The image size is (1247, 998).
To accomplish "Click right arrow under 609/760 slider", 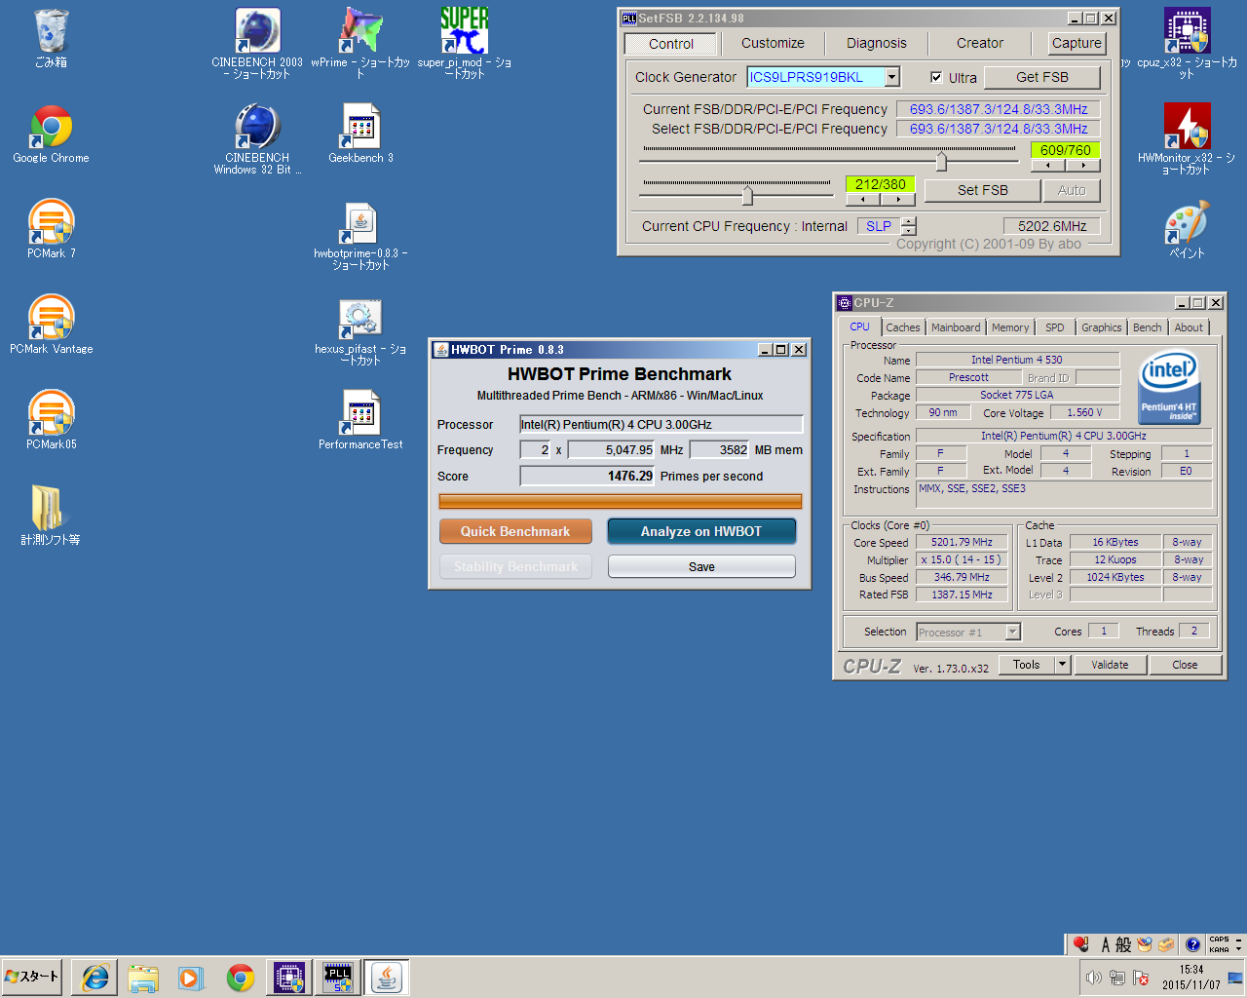I will pyautogui.click(x=1083, y=165).
